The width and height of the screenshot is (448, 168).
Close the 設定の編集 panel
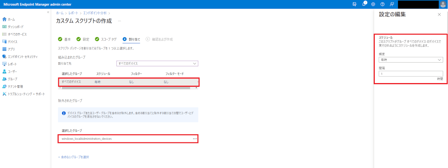(439, 14)
